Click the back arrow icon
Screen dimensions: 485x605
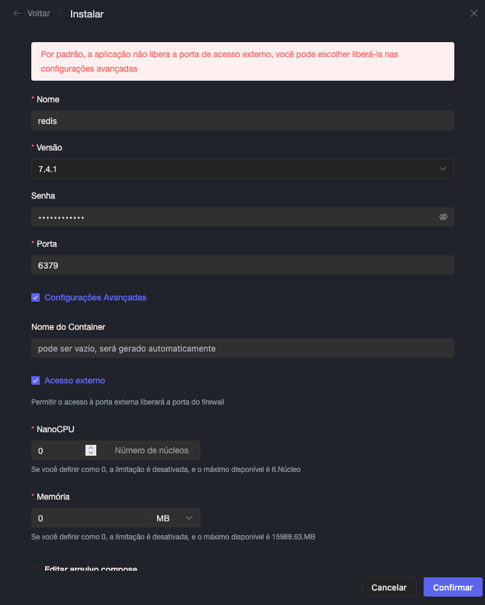coord(17,13)
